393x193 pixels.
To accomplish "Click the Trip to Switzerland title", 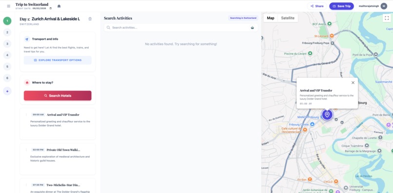I will coord(32,4).
